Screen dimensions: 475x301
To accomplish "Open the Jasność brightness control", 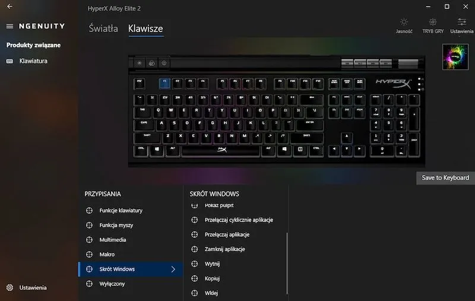I will click(404, 26).
